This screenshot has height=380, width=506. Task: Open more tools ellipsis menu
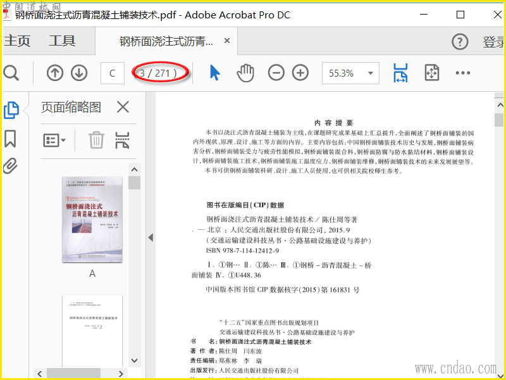click(463, 73)
